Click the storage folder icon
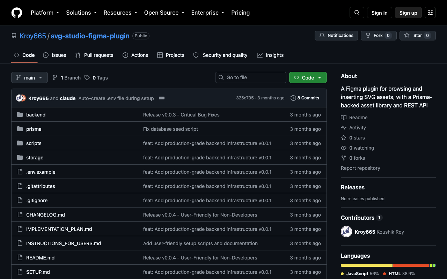This screenshot has width=447, height=279. [x=20, y=158]
